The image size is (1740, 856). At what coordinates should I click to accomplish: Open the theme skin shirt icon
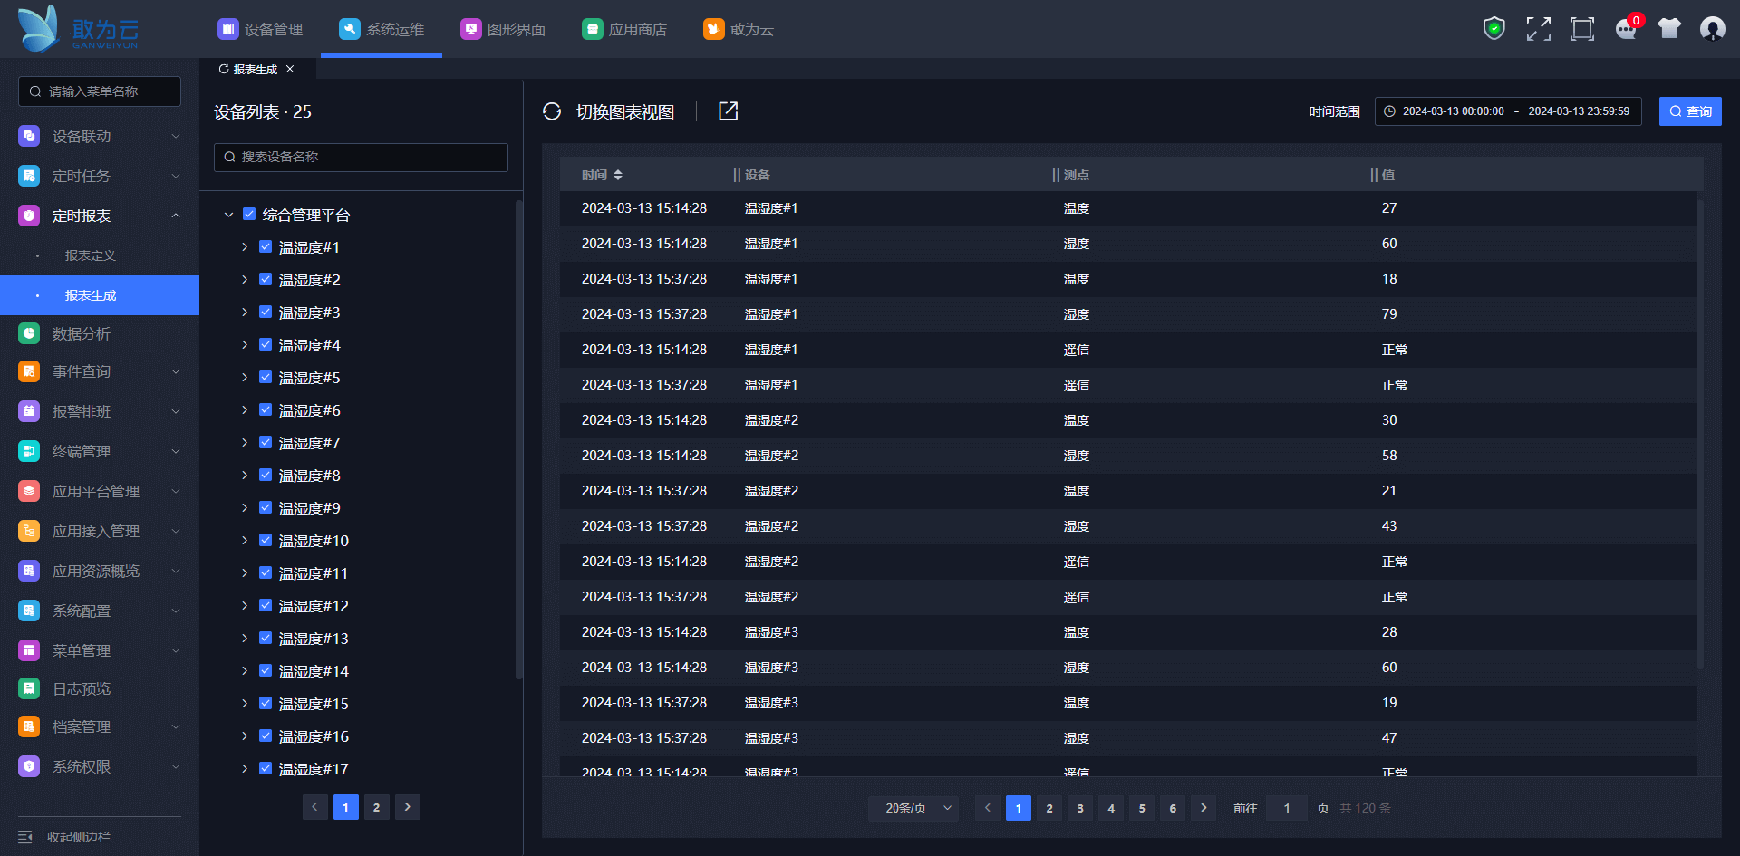1668,29
